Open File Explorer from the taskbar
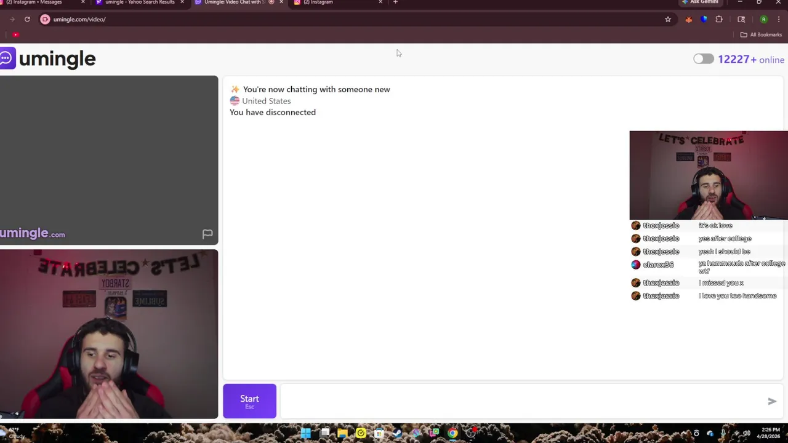 pyautogui.click(x=342, y=433)
